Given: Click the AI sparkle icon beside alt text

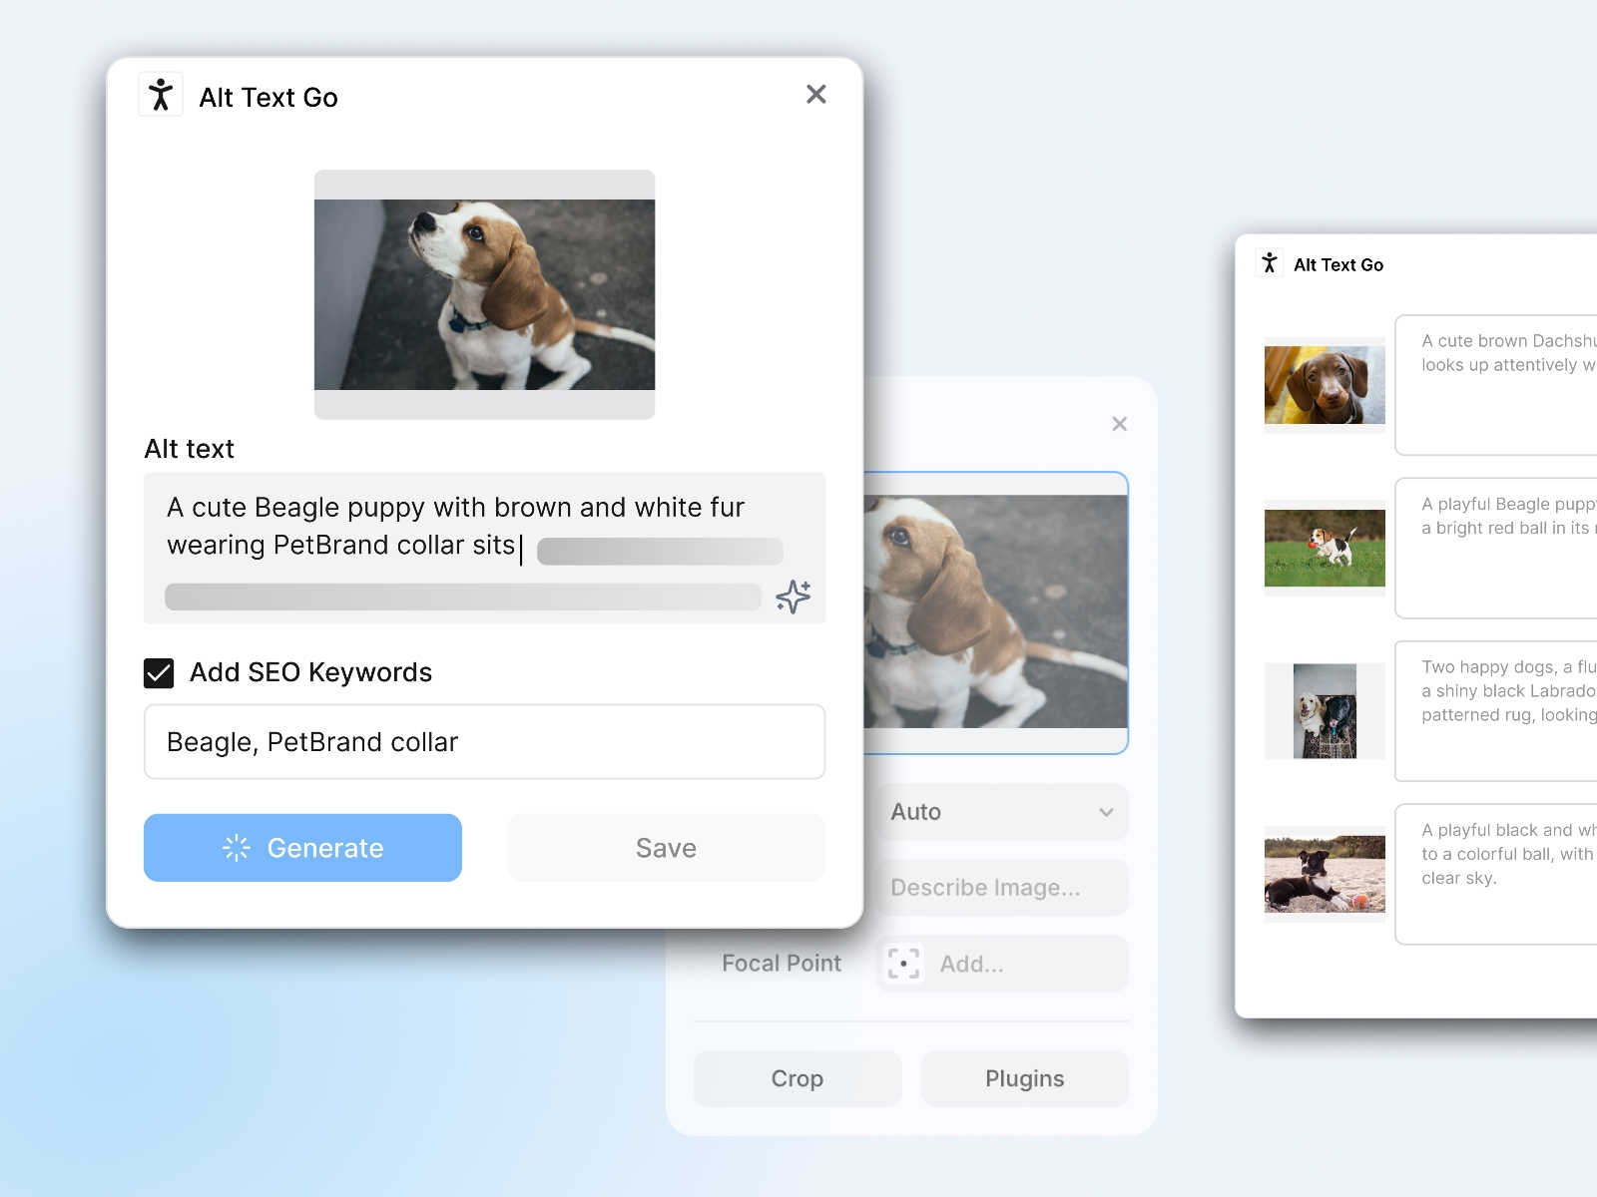Looking at the screenshot, I should [x=792, y=596].
